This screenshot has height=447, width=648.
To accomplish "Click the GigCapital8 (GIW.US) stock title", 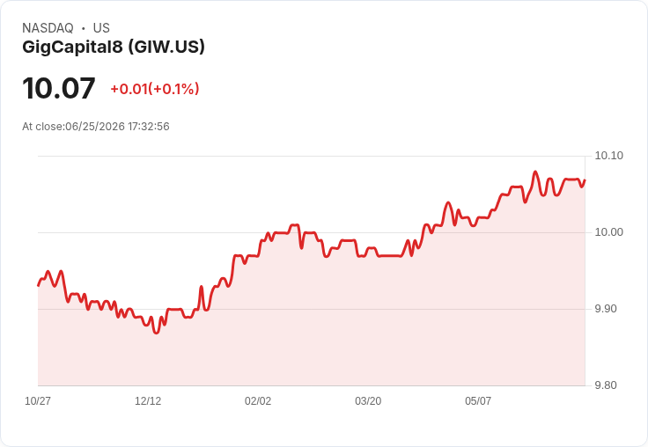I will tap(114, 47).
